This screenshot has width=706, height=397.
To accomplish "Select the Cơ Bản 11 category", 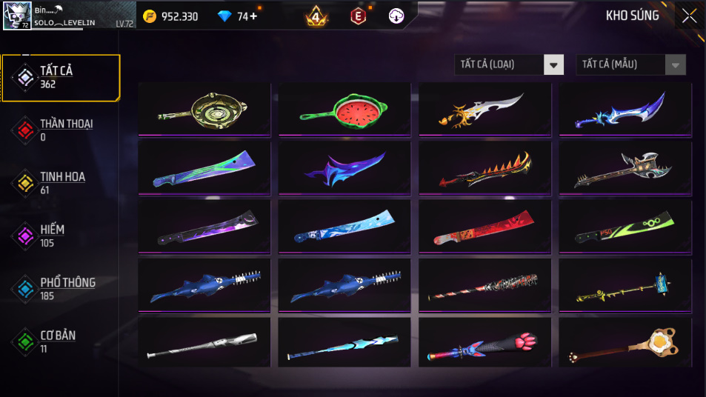I will tap(60, 341).
